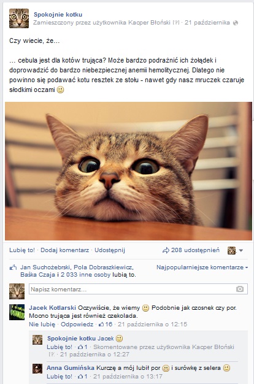Click Odpowiedz under Jacek Kotlarski's comment
Image resolution: width=254 pixels, height=384 pixels.
77,324
